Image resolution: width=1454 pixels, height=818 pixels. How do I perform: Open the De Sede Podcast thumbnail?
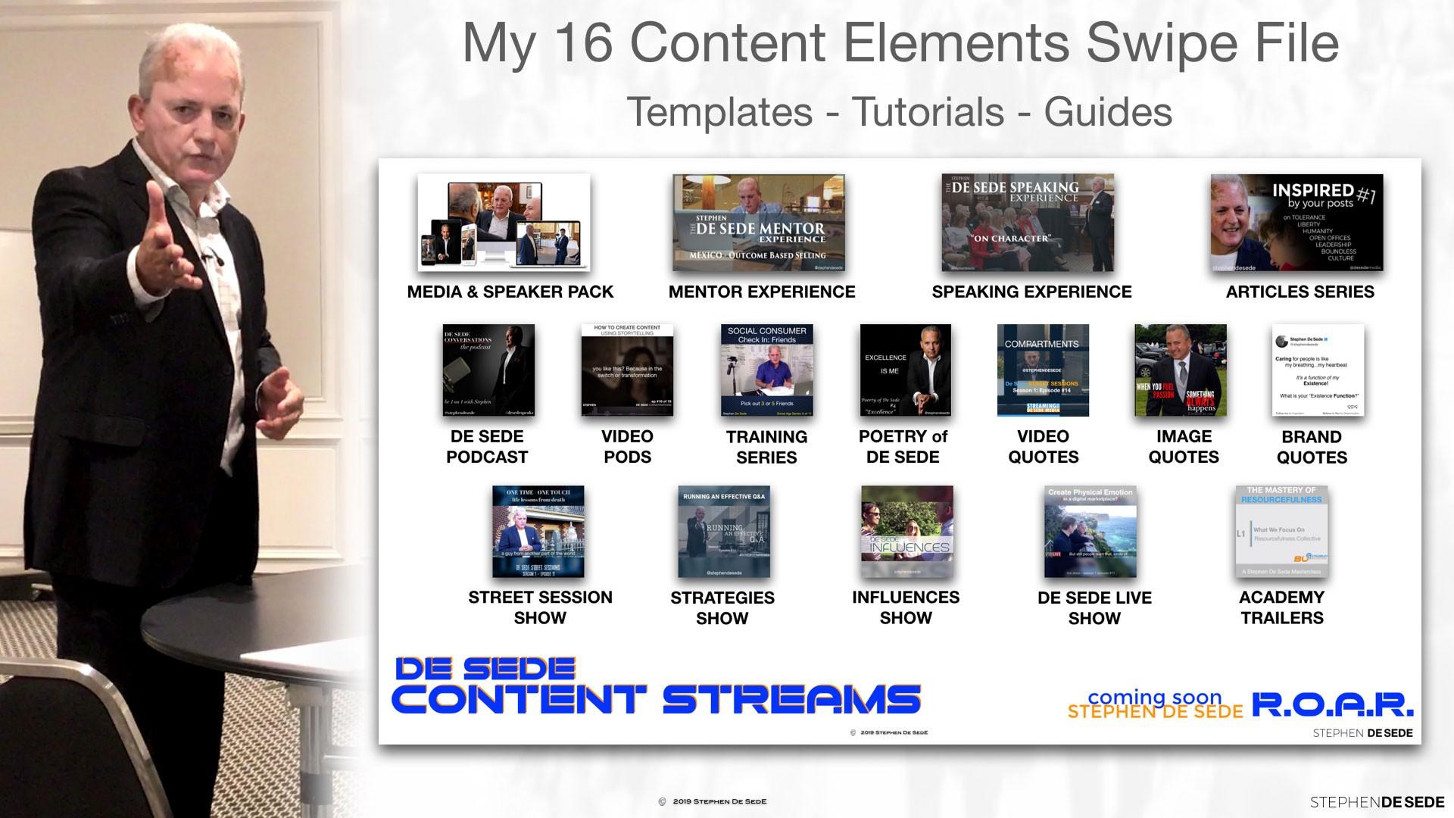pyautogui.click(x=488, y=370)
